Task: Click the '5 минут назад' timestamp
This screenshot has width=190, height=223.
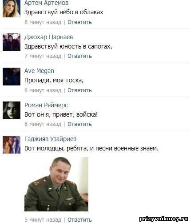Action: tap(43, 220)
